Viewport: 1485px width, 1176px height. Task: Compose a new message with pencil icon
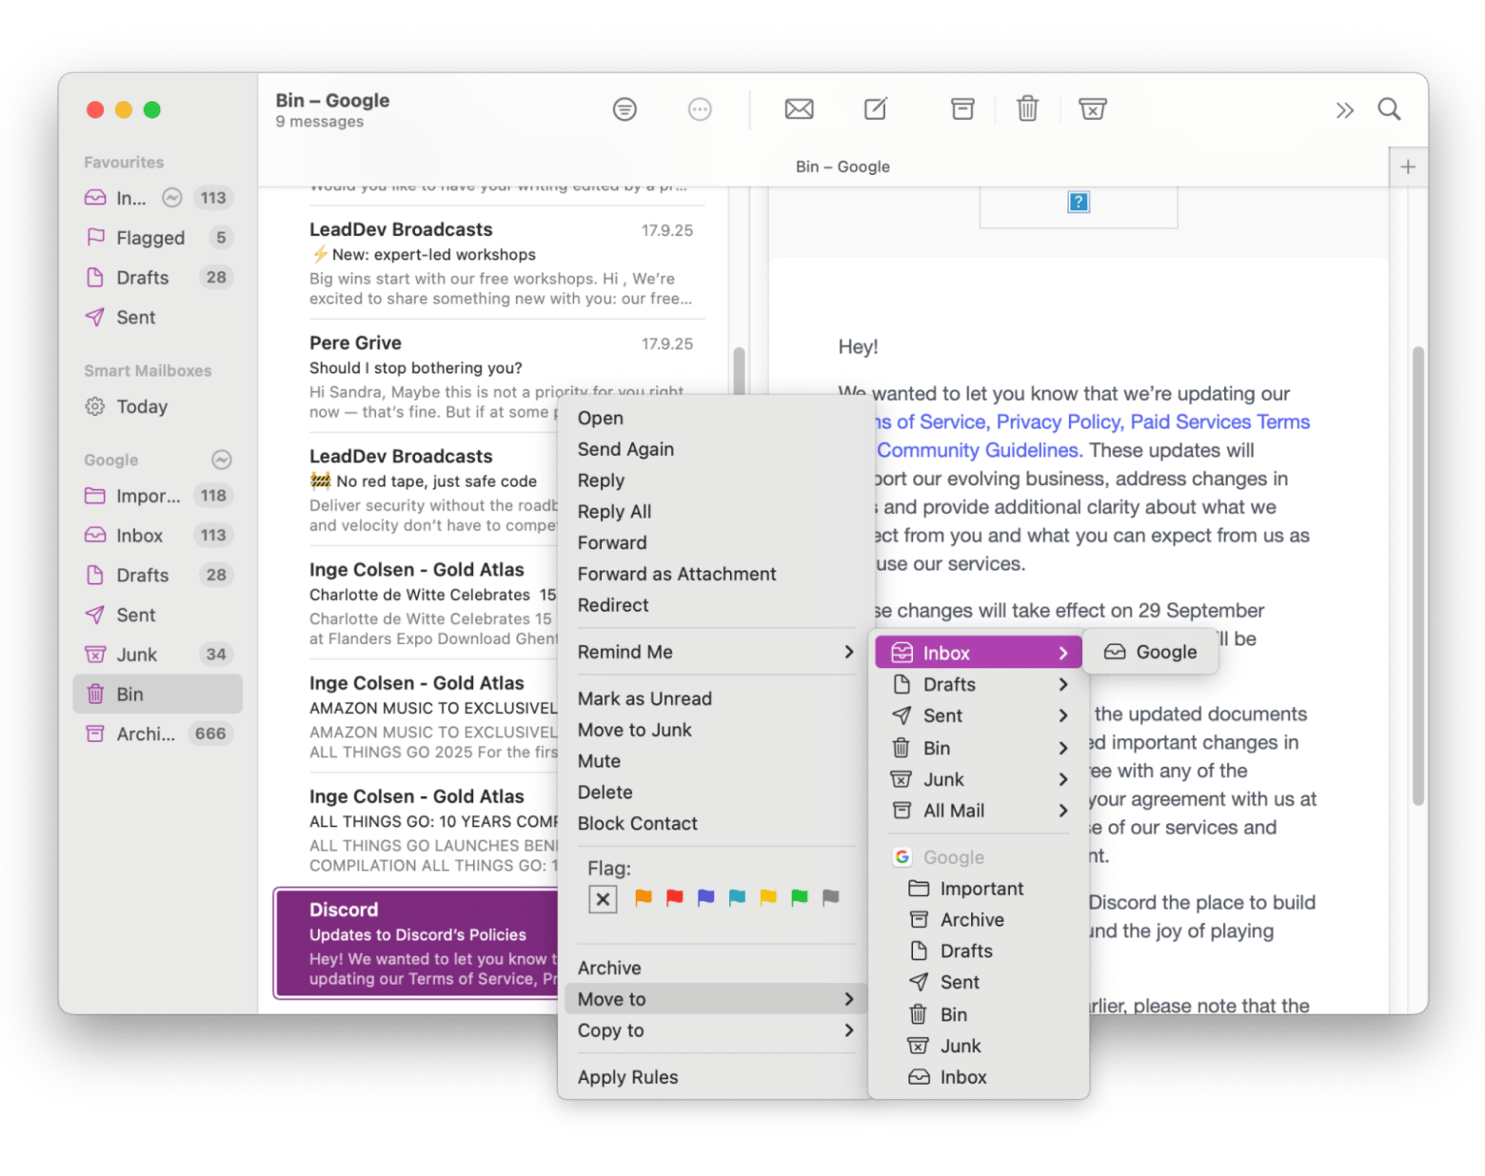click(875, 109)
